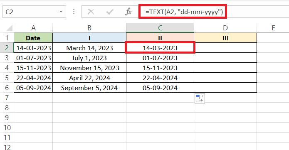Open the Insert Function fx dialog
Image resolution: width=289 pixels, height=150 pixels.
click(128, 12)
